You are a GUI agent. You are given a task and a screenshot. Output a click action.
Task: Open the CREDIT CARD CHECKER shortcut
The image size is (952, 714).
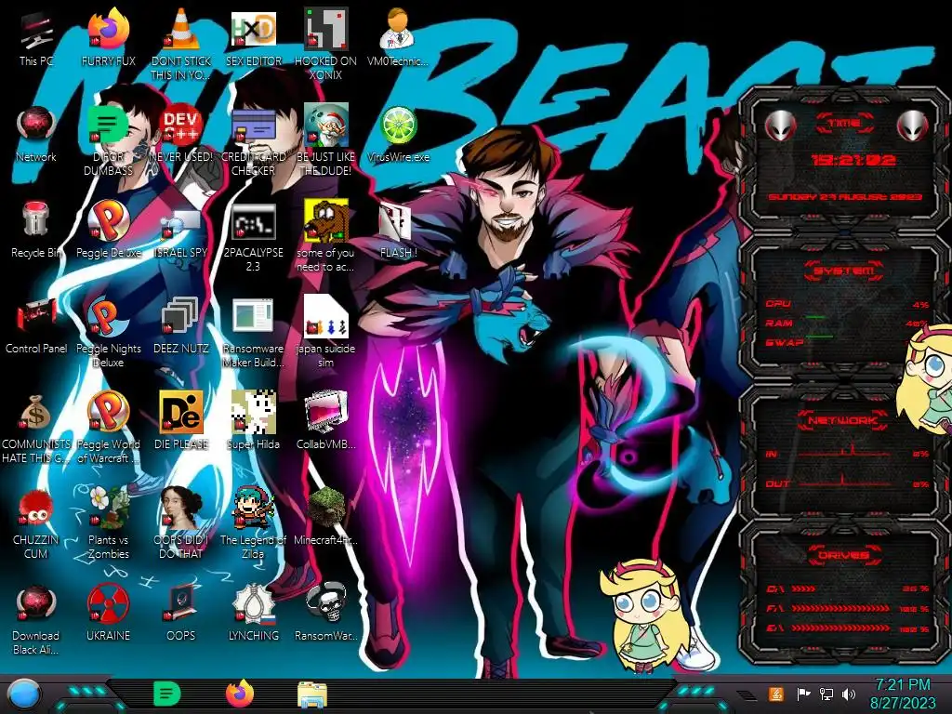pyautogui.click(x=253, y=141)
